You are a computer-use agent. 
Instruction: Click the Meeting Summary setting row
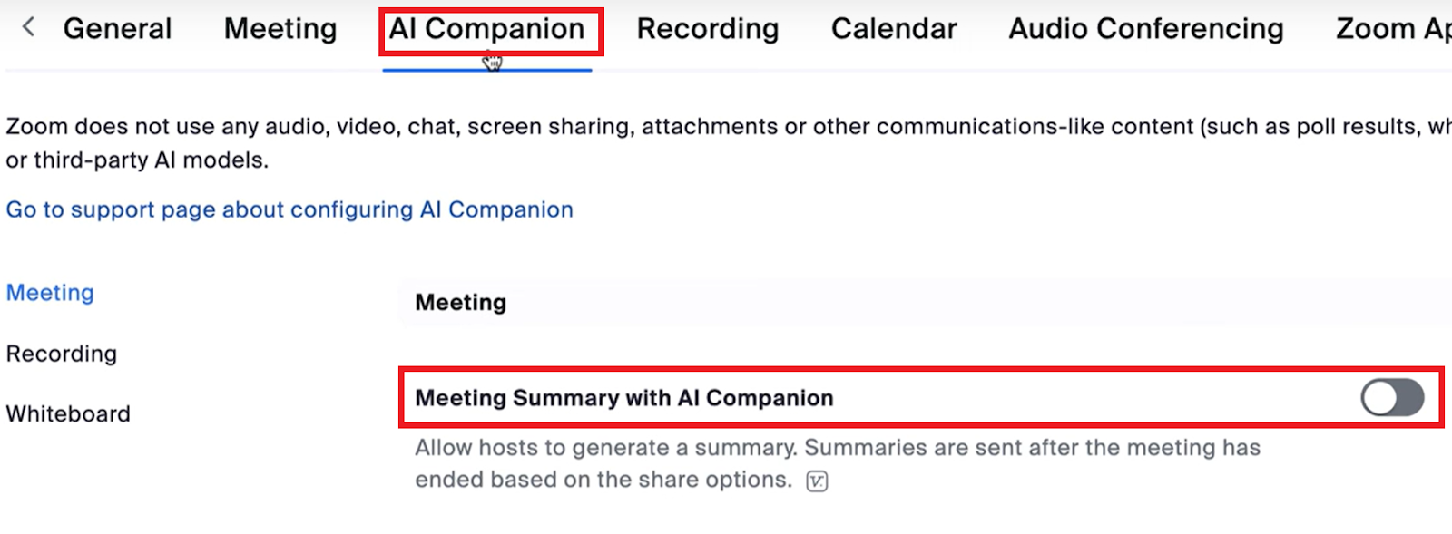tap(624, 397)
